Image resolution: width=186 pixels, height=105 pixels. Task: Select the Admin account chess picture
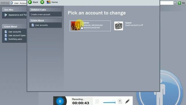(x=76, y=26)
